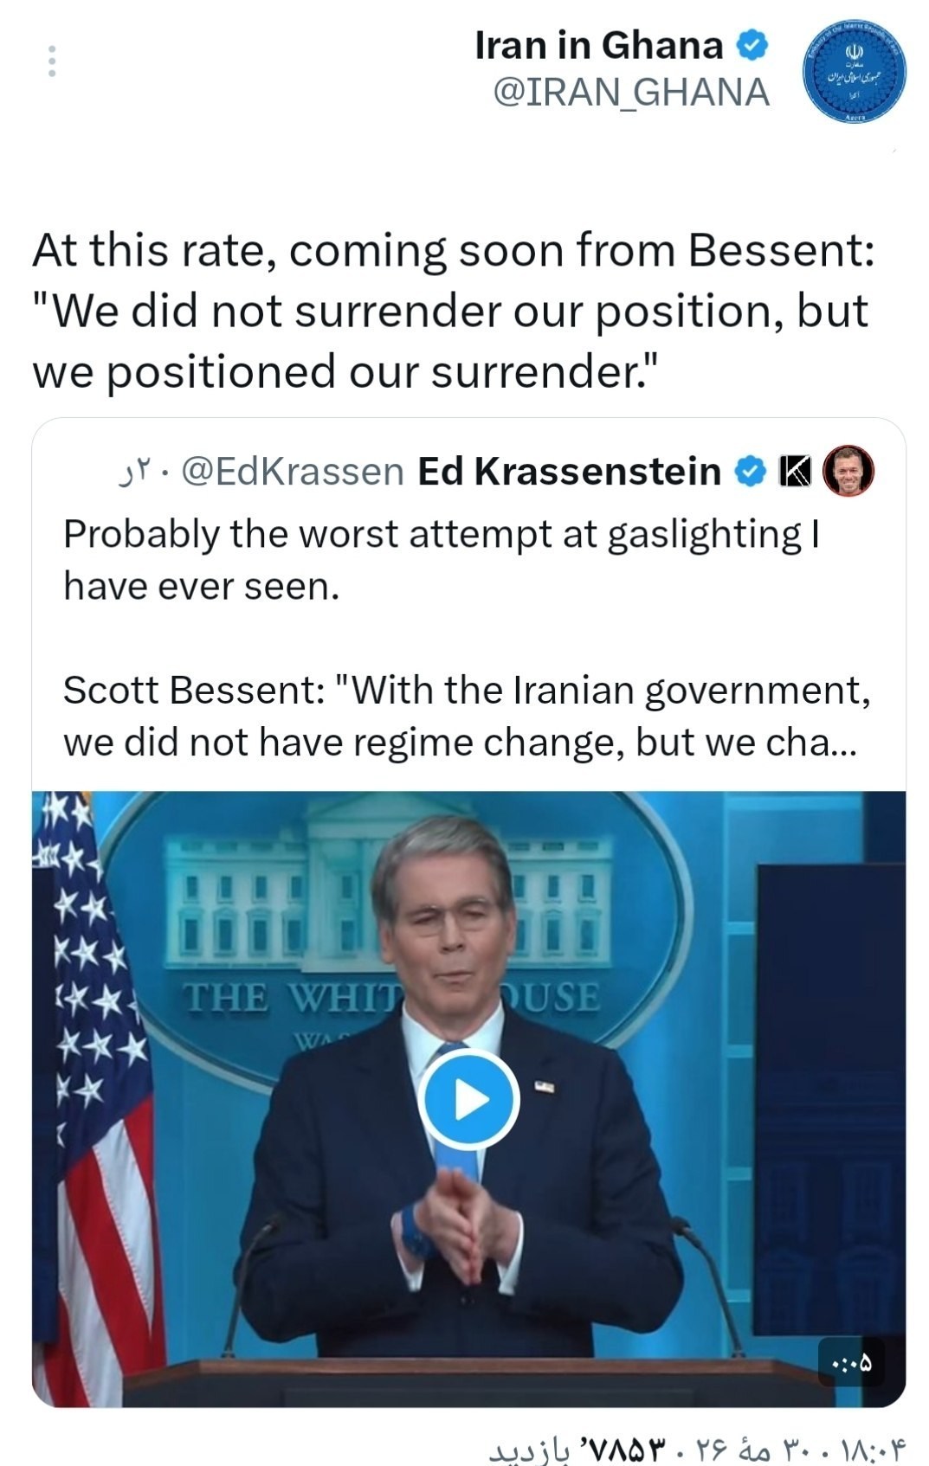Click Ed Krassenstein's verified checkmark badge

point(751,472)
